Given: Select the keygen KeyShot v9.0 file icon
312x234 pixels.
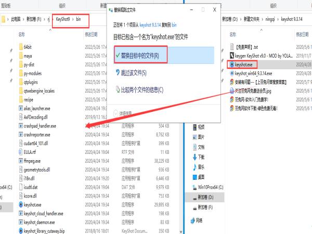Looking at the screenshot, I should 231,56.
